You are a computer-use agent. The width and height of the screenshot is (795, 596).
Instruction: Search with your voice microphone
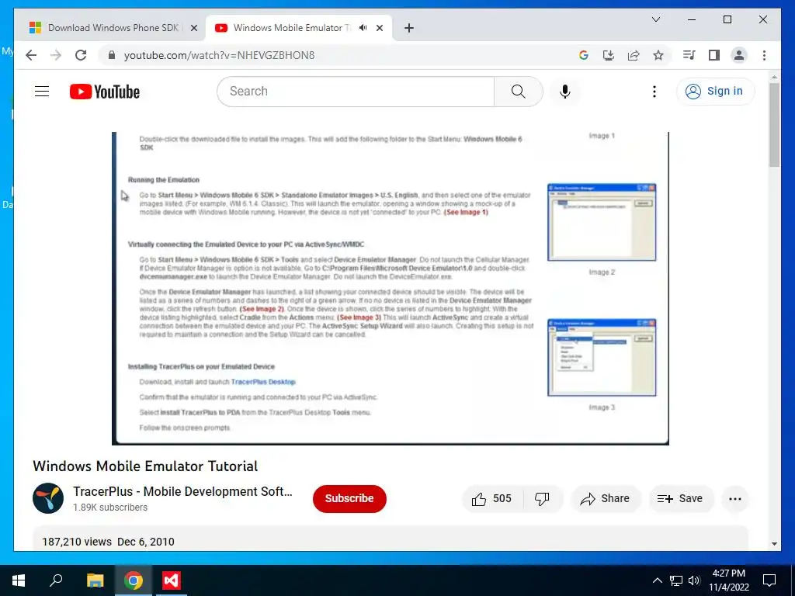click(565, 92)
